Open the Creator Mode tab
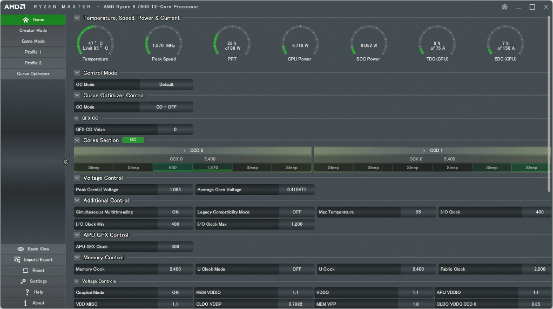This screenshot has width=553, height=309. [33, 31]
